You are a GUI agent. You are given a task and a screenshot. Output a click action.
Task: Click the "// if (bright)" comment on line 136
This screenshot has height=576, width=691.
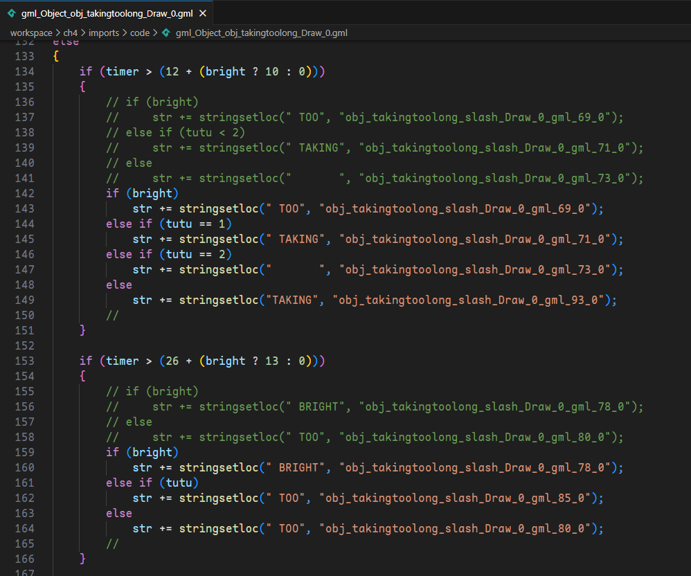(152, 102)
